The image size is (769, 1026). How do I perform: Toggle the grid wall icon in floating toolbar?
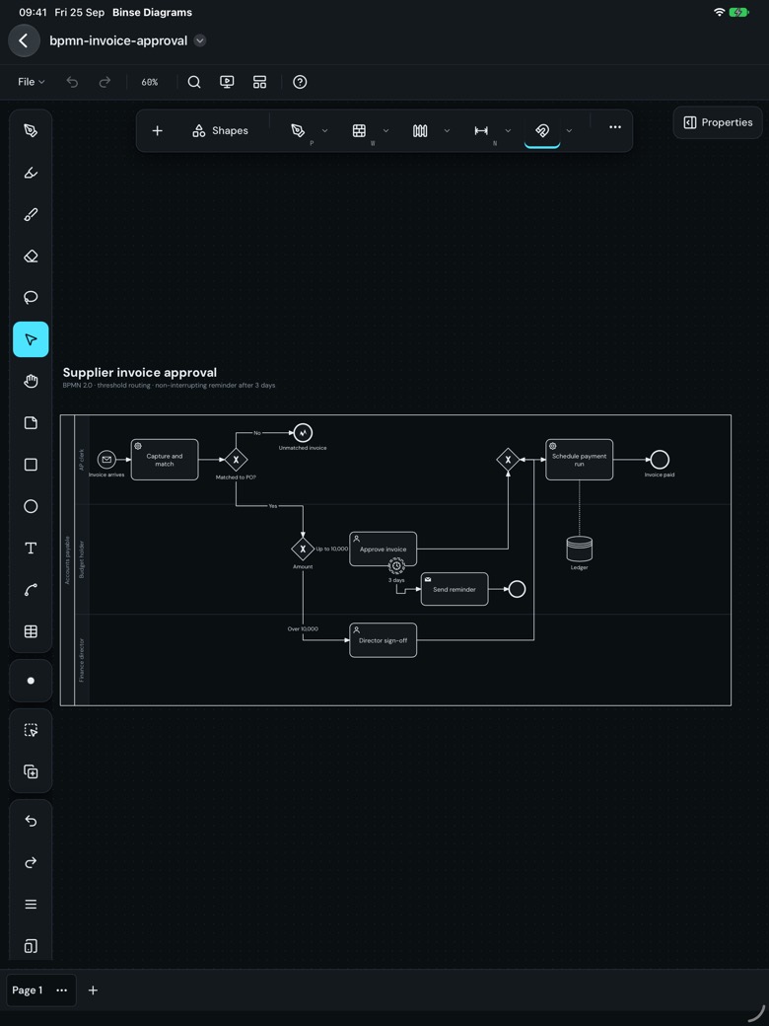coord(359,131)
